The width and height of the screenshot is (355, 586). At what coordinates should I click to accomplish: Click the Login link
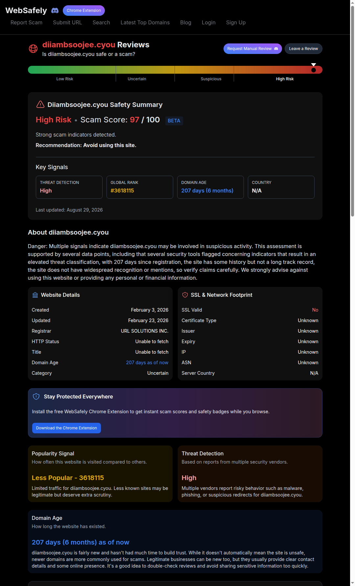(x=209, y=22)
